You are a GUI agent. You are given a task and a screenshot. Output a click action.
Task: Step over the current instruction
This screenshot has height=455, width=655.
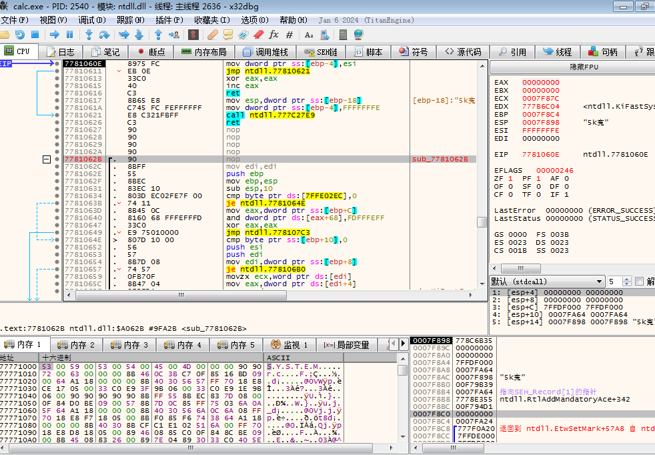(104, 35)
